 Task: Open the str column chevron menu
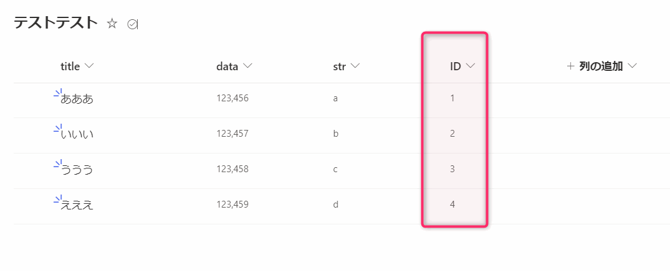pyautogui.click(x=356, y=66)
